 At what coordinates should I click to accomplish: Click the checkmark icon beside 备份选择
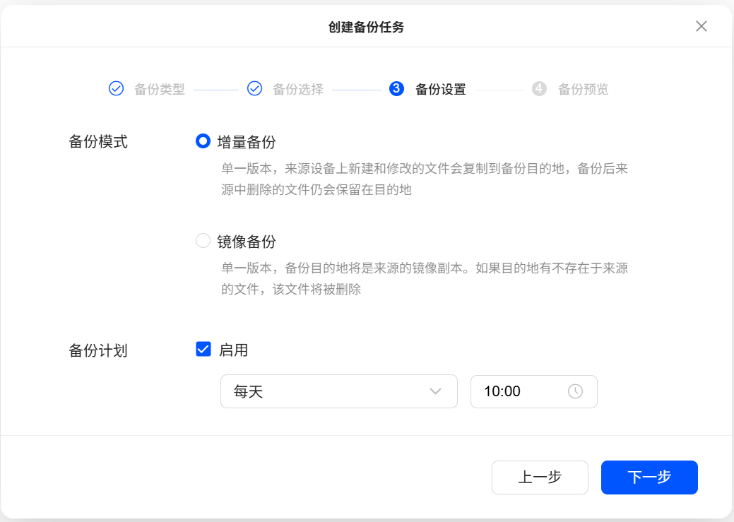(x=254, y=89)
